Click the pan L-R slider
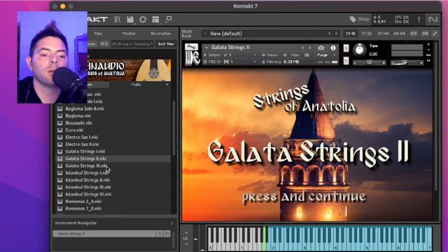Screen dimensions: 448x252 point(370,62)
